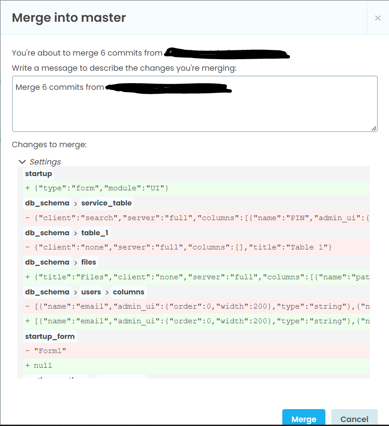Image resolution: width=389 pixels, height=426 pixels.
Task: Cancel the merge
Action: [354, 419]
